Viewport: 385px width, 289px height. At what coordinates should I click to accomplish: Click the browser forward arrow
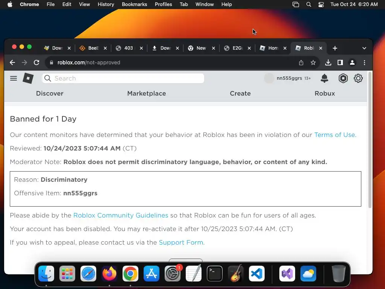coord(24,63)
